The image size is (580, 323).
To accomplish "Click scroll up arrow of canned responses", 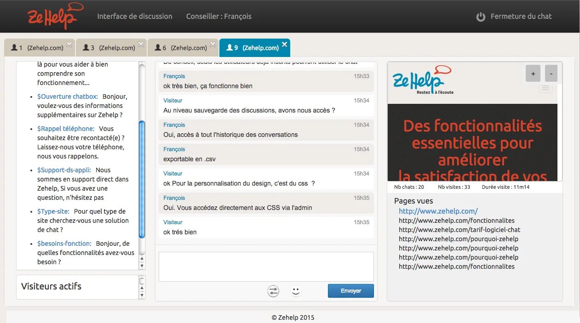I will pyautogui.click(x=142, y=259).
